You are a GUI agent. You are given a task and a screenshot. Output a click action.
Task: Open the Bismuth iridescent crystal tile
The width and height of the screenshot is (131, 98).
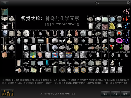point(105,47)
